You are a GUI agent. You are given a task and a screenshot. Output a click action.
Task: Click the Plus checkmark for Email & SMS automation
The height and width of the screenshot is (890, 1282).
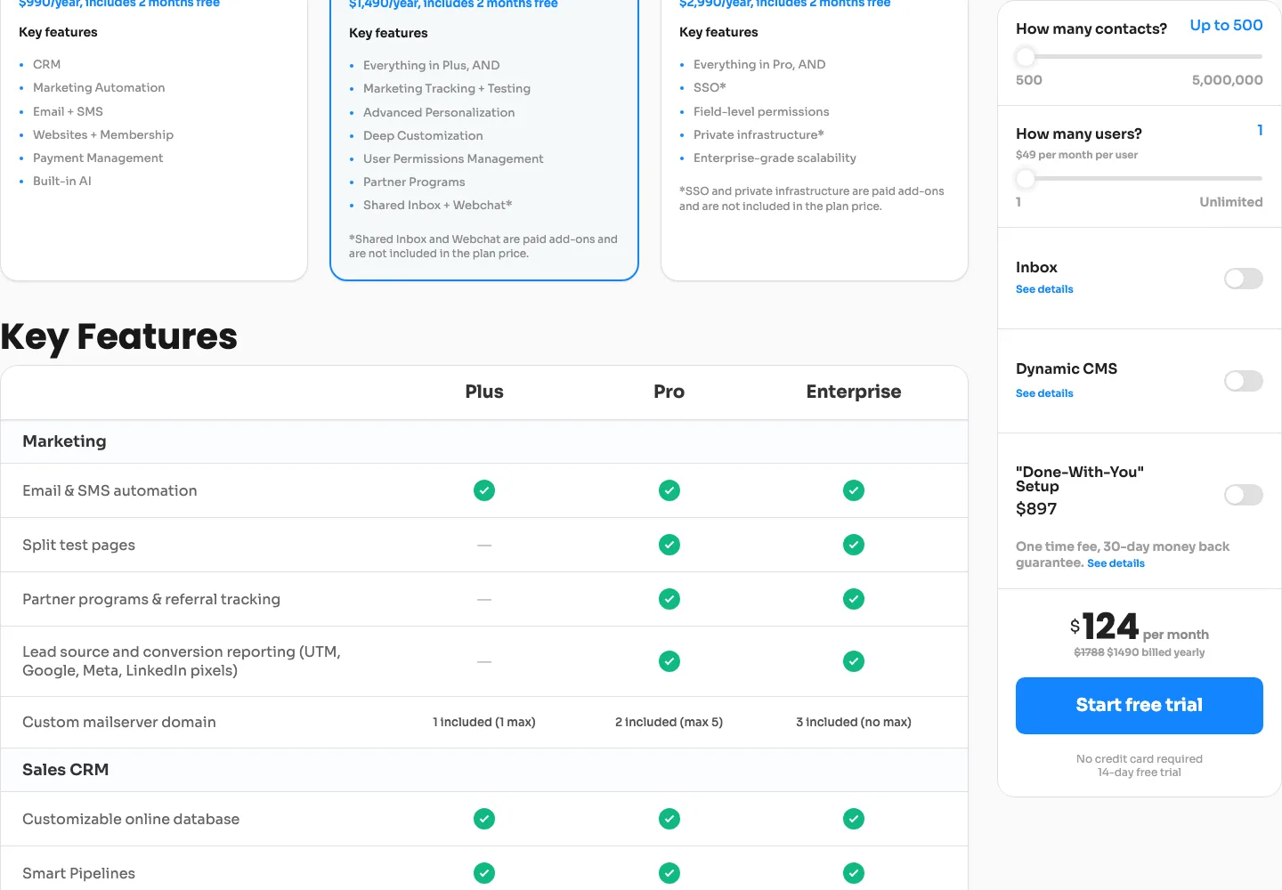pos(484,490)
